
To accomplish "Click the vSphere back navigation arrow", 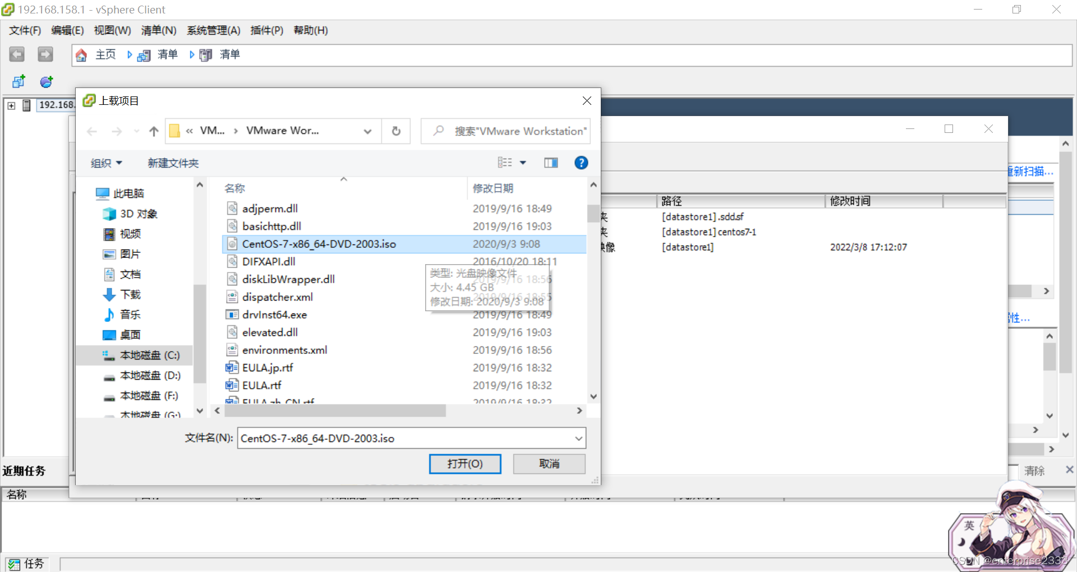I will click(17, 54).
